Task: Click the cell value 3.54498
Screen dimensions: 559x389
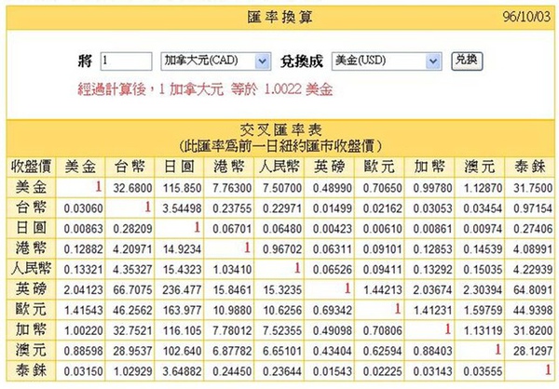Action: 183,208
